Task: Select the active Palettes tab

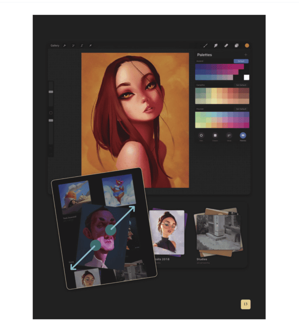Action: pos(243,135)
